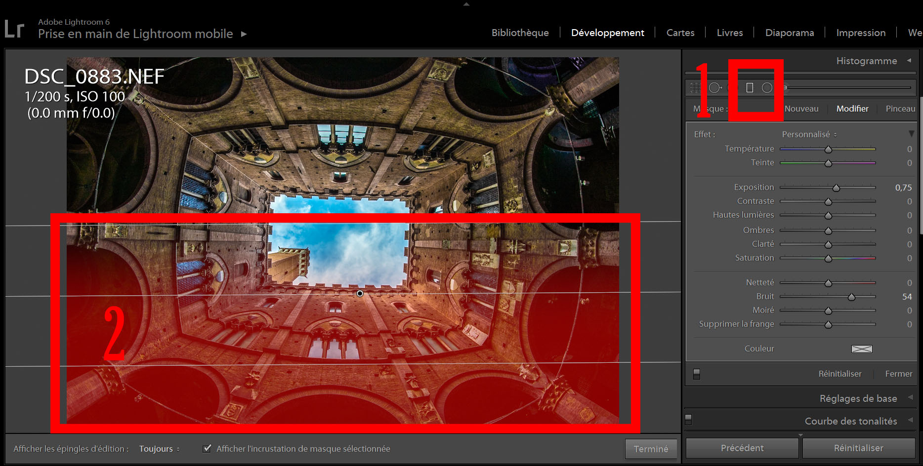Select the Graduated Filter tool
Image resolution: width=923 pixels, height=466 pixels.
click(750, 88)
